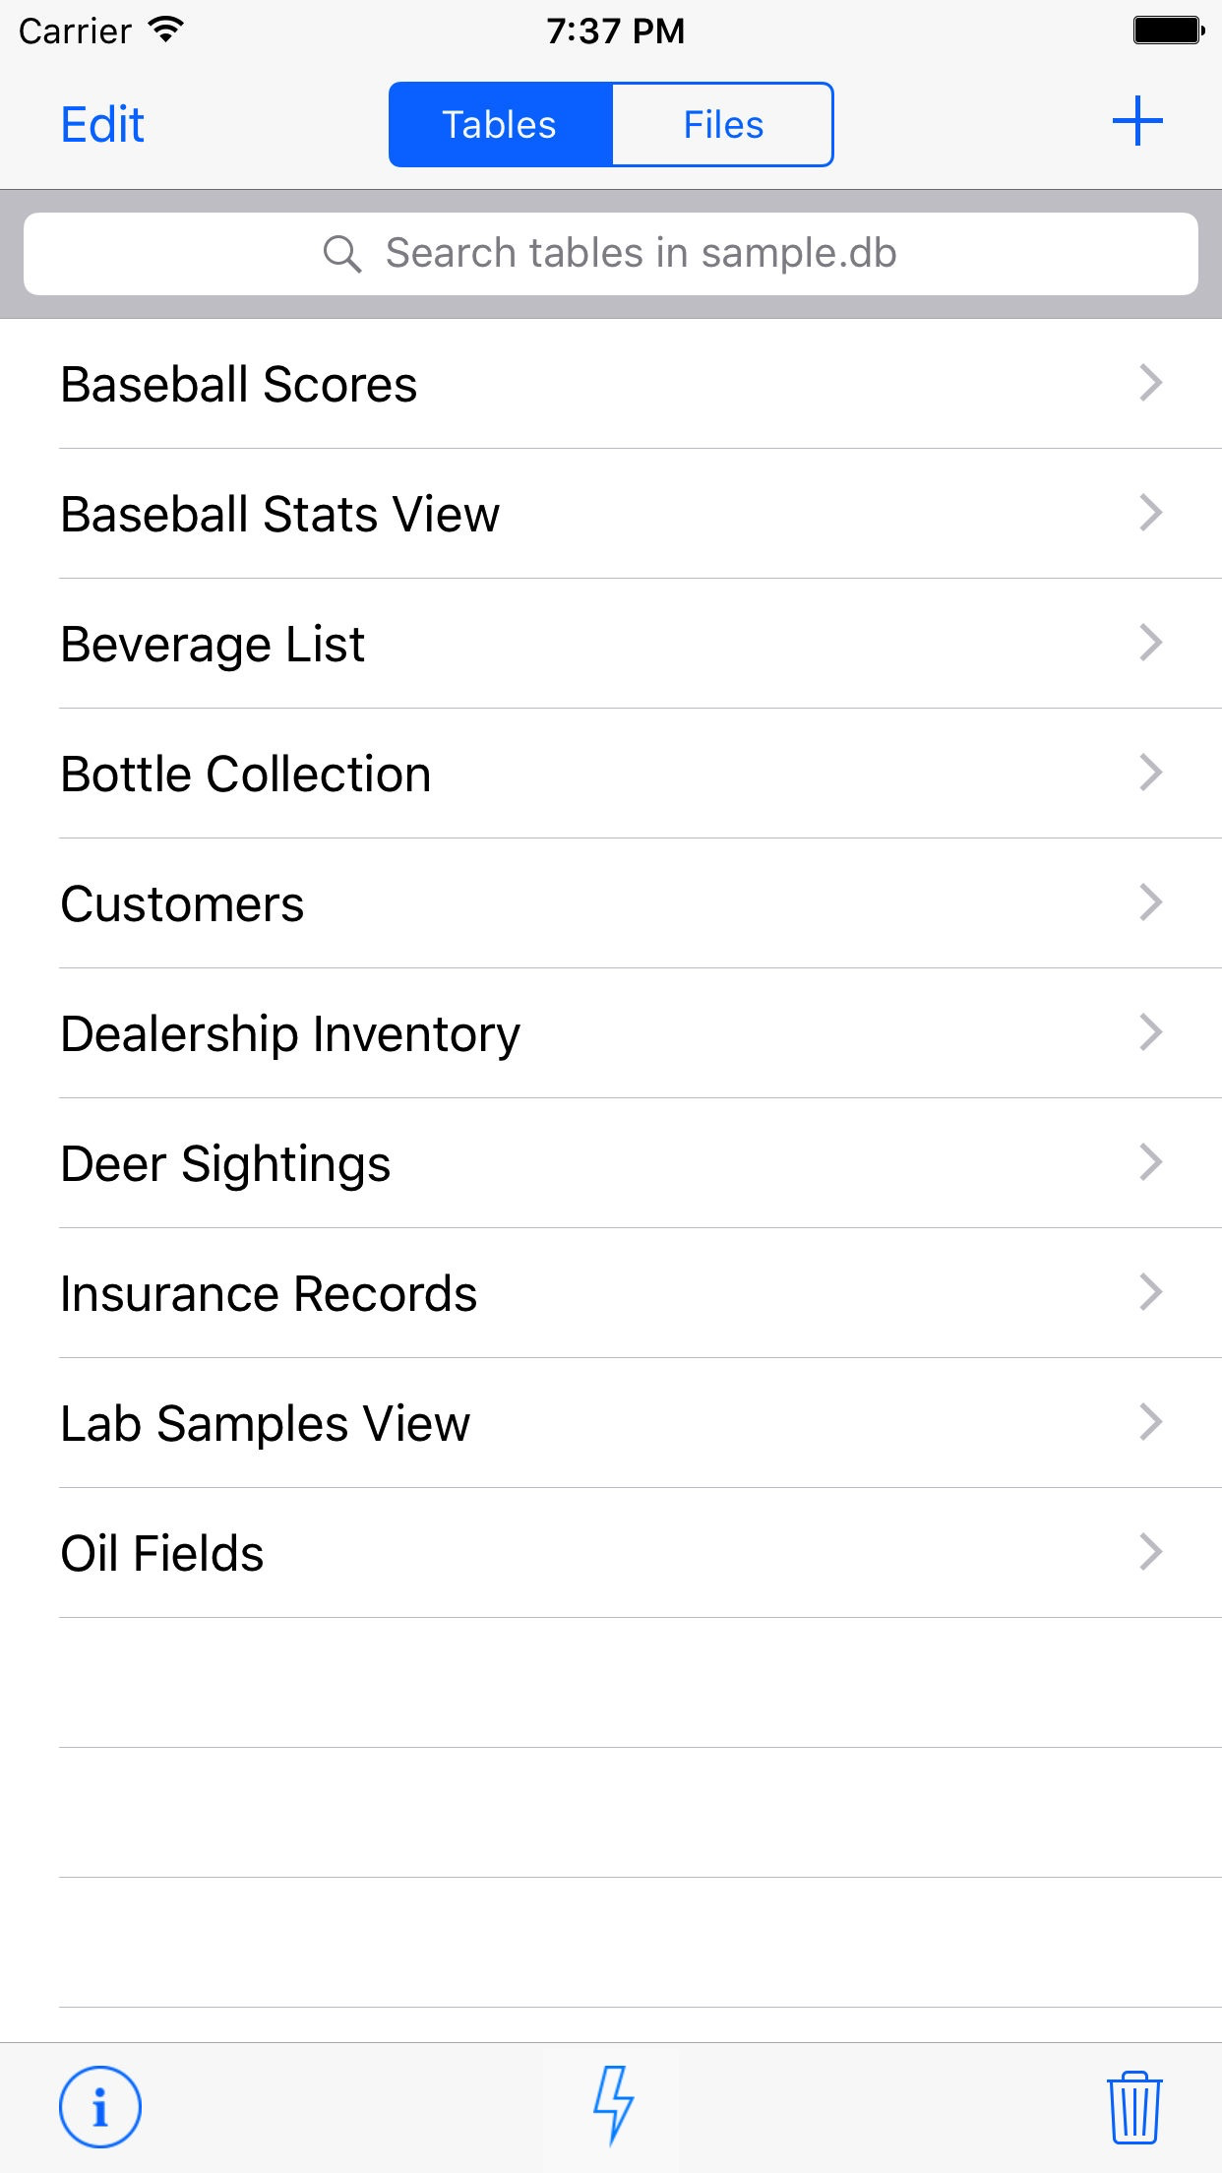Viewport: 1222px width, 2173px height.
Task: Tap the Wi-Fi status icon
Action: [x=167, y=31]
